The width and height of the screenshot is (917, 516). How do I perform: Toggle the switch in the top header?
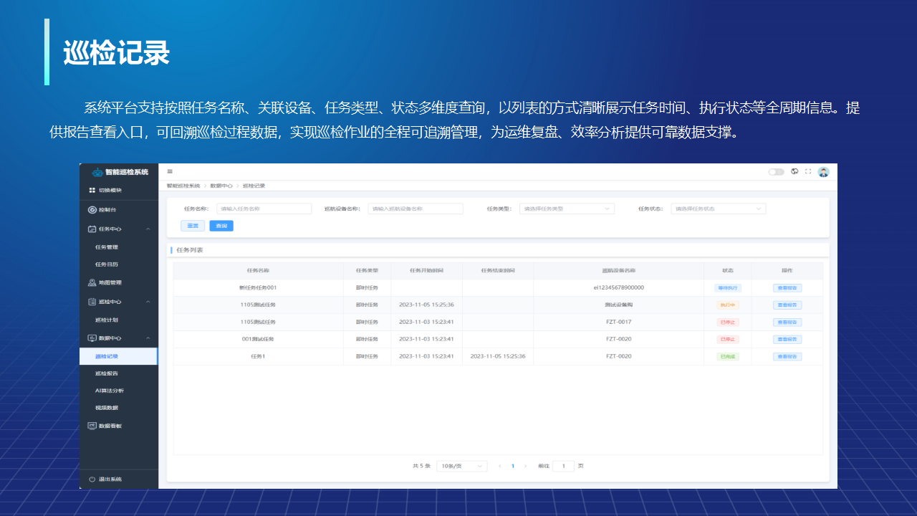coord(776,172)
